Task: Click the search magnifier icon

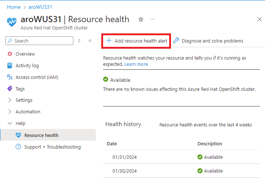Action: 10,41
